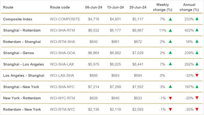204x115 pixels.
Task: Click green annual arrow for Rotterdam - Shanghai
Action: click(x=197, y=41)
